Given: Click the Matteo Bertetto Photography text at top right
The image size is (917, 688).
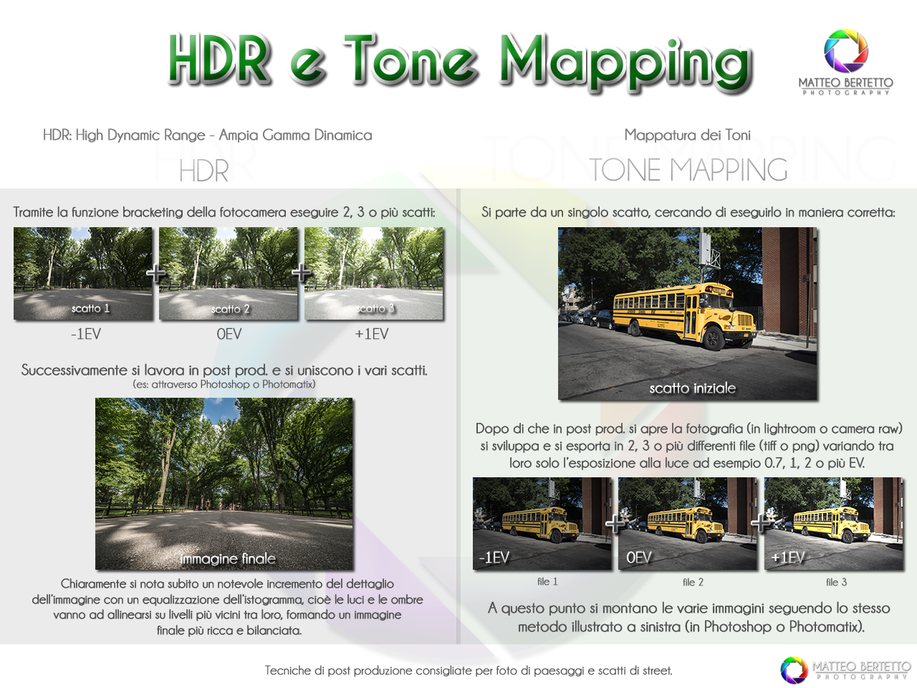Looking at the screenshot, I should [x=845, y=85].
